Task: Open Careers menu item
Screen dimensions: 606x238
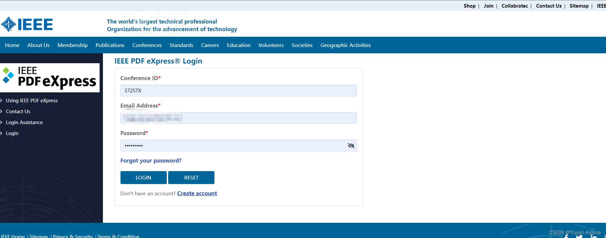Action: coord(210,45)
